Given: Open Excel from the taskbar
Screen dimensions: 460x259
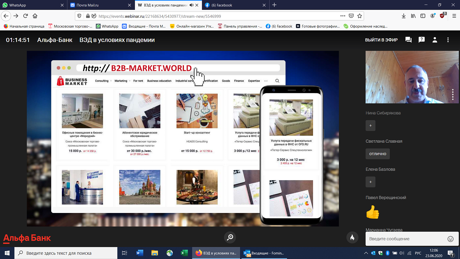Looking at the screenshot, I should point(184,253).
